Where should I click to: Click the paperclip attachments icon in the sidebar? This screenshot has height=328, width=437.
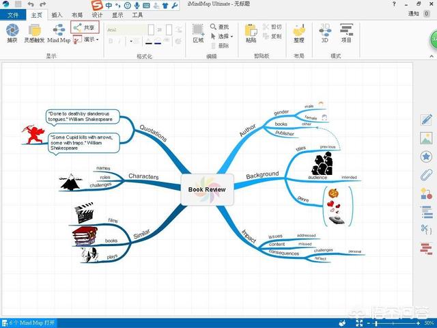425,175
